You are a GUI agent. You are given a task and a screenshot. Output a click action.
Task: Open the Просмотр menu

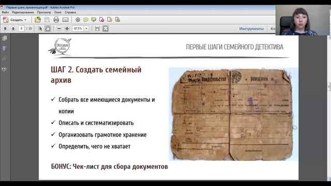[44, 12]
